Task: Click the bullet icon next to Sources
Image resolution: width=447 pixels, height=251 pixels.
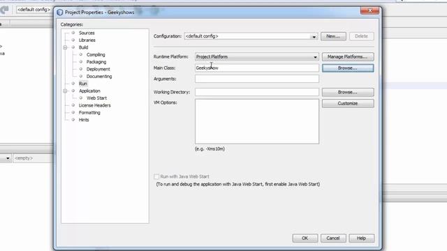Action: pos(73,33)
